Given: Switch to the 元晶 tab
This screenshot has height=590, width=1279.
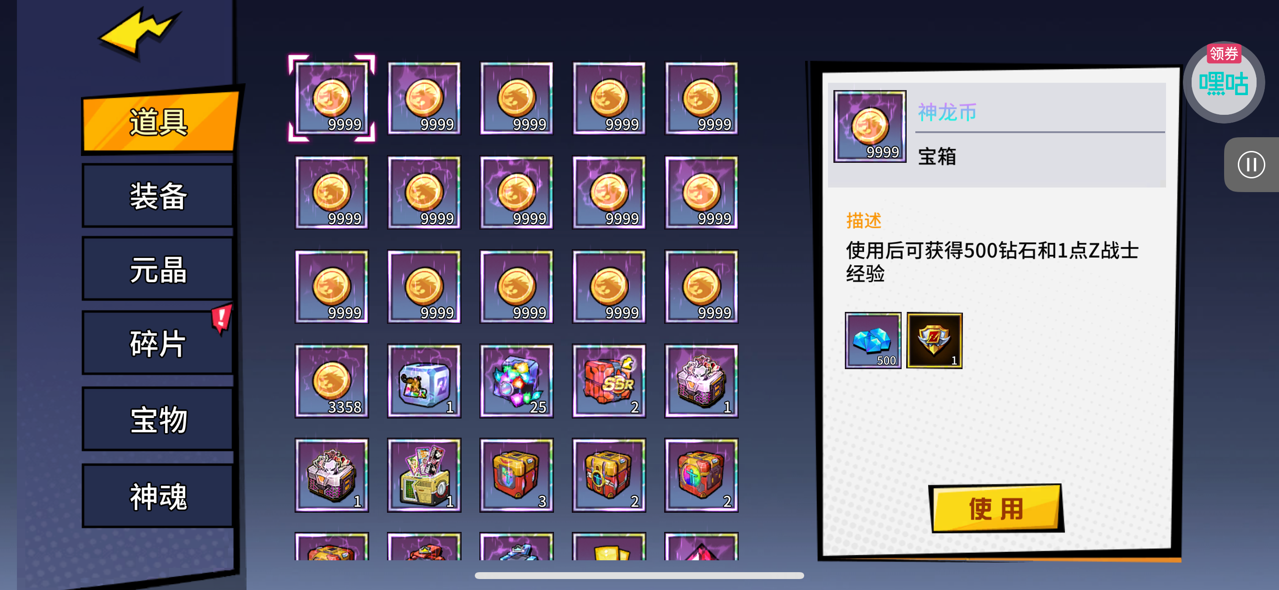Looking at the screenshot, I should coord(158,270).
